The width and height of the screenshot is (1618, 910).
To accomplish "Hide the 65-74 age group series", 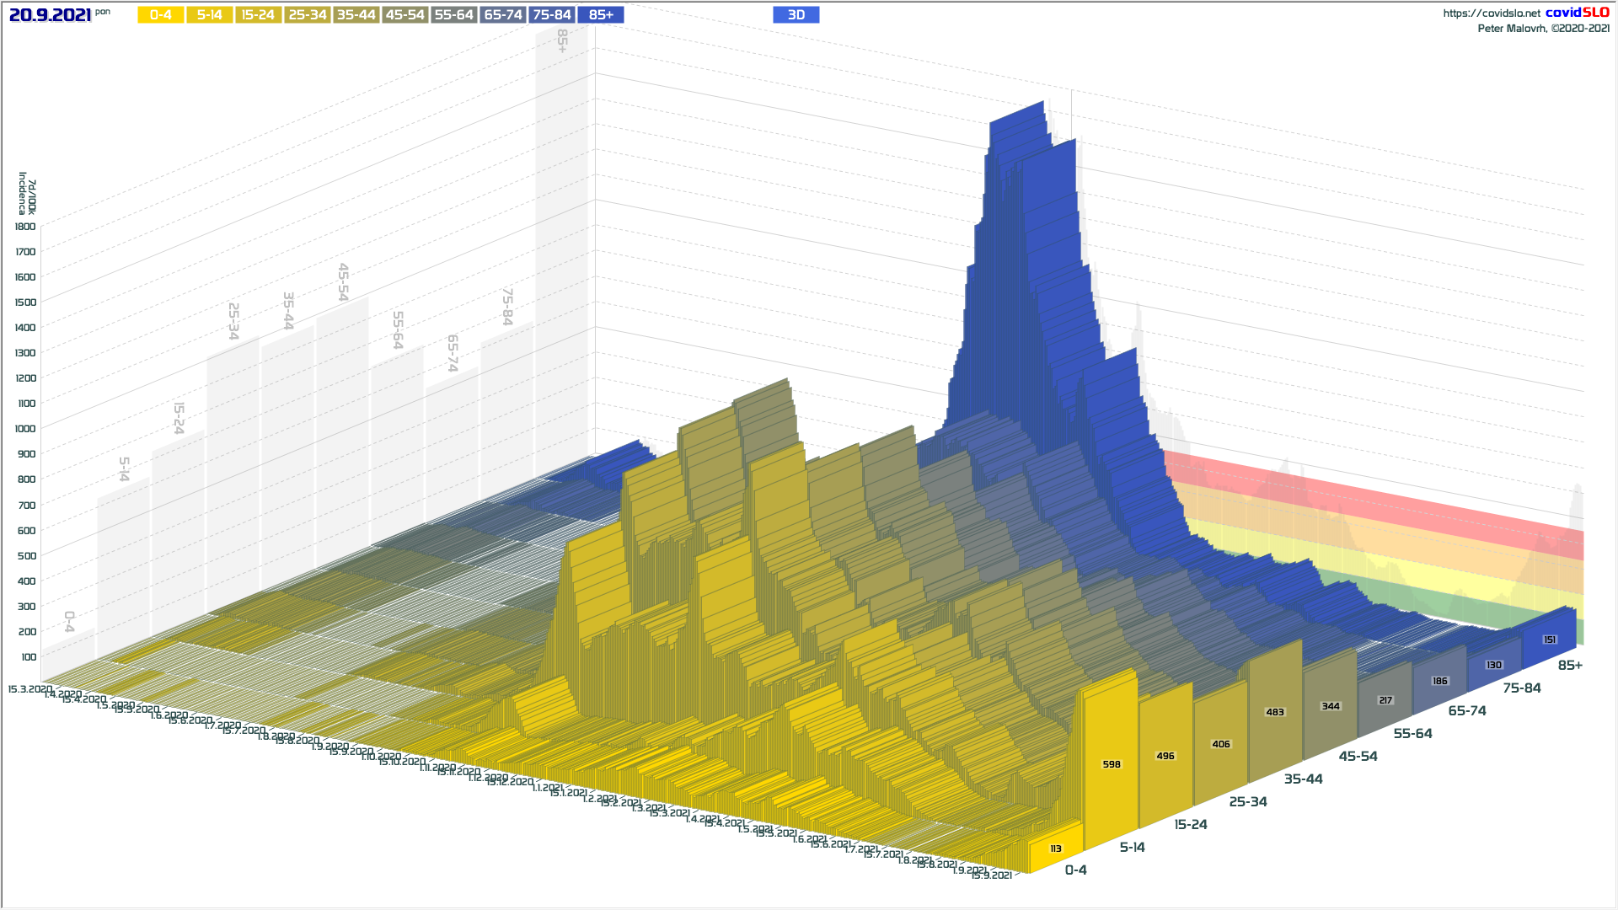I will [x=502, y=15].
